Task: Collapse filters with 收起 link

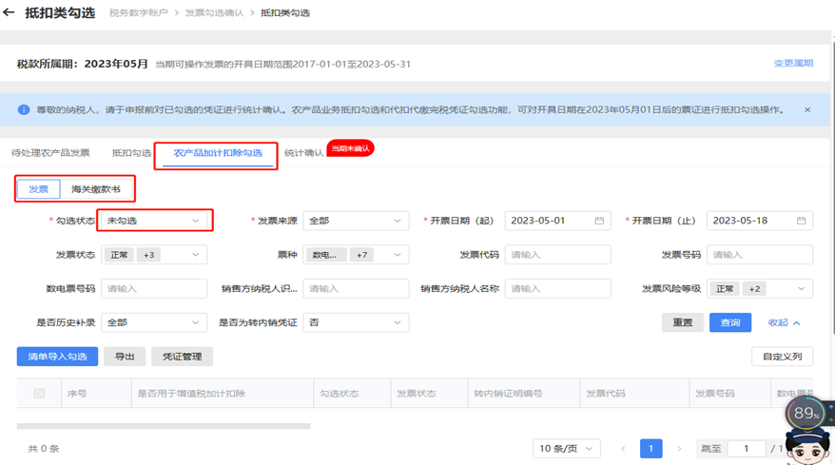Action: tap(784, 322)
